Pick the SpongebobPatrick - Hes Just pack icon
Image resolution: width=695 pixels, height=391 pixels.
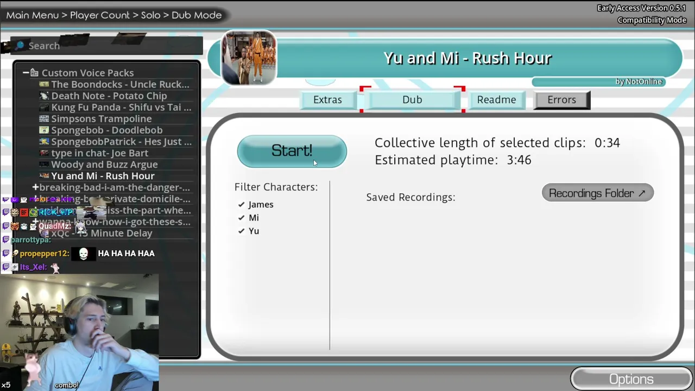tap(44, 142)
